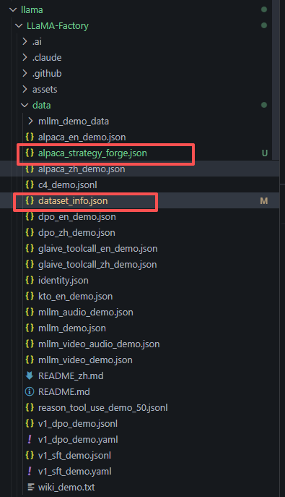Open c4_demo.jsonl file
The height and width of the screenshot is (497, 285).
[x=68, y=184]
